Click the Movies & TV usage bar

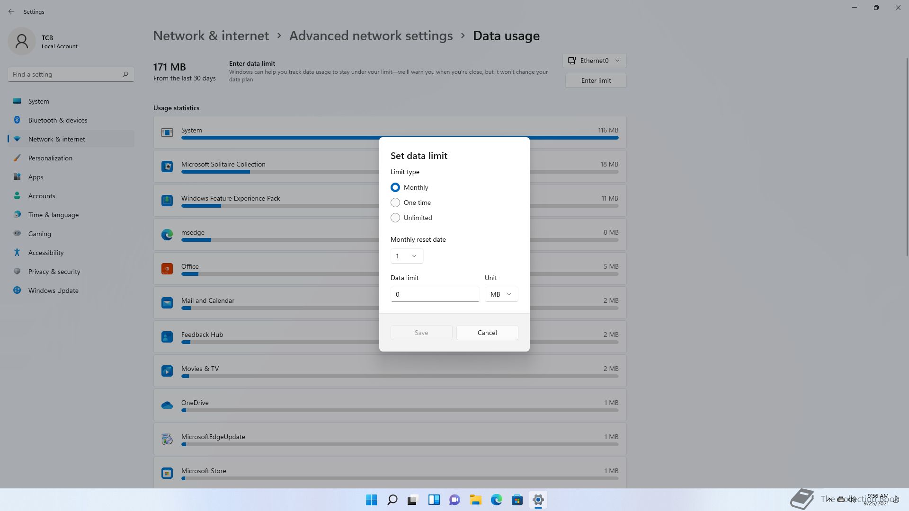pos(400,376)
